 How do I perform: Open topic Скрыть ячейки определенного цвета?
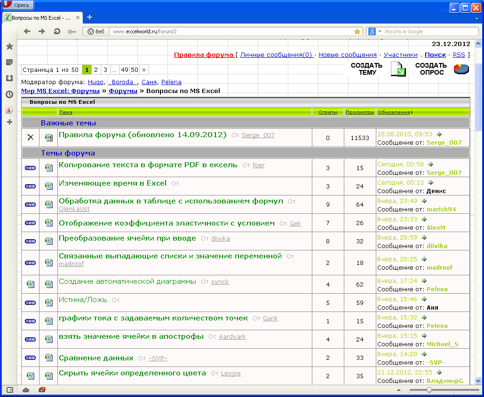tap(132, 373)
